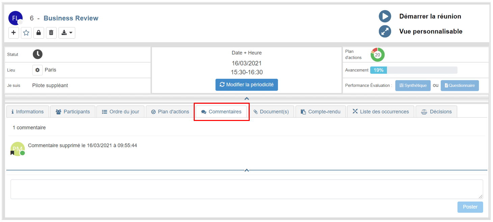
Task: Open the download dropdown menu
Action: click(x=67, y=33)
